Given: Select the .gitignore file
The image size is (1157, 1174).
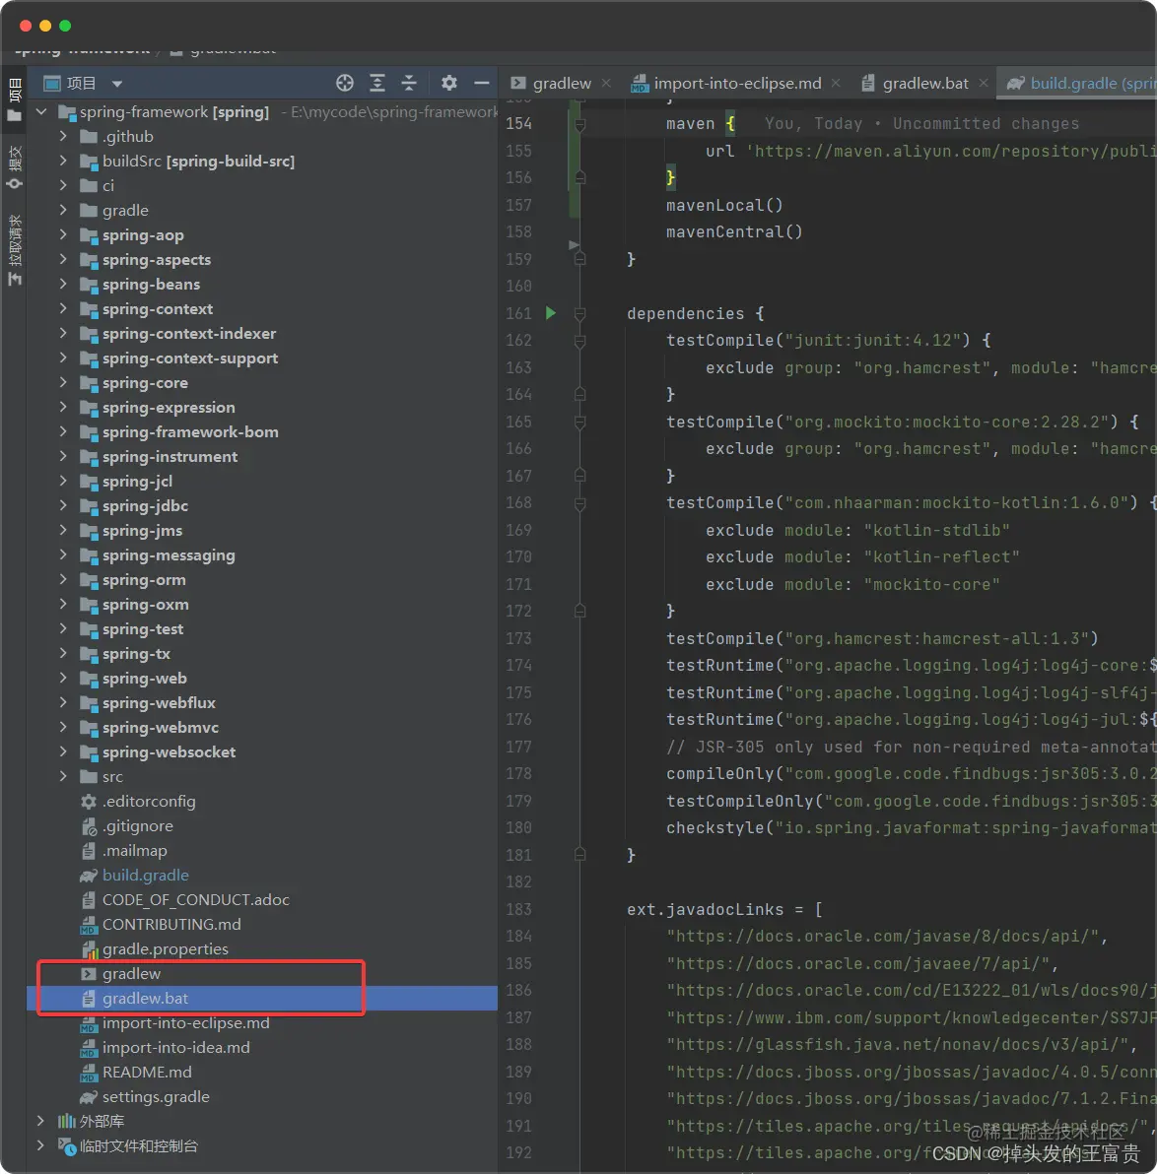Looking at the screenshot, I should tap(138, 826).
